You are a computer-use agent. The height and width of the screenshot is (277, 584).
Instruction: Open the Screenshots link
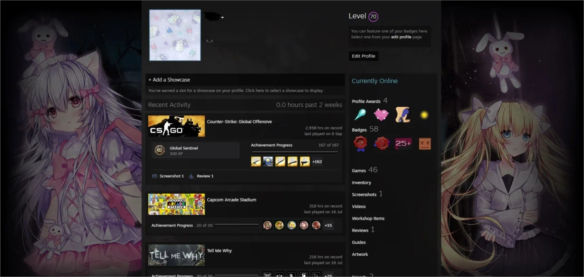(364, 195)
